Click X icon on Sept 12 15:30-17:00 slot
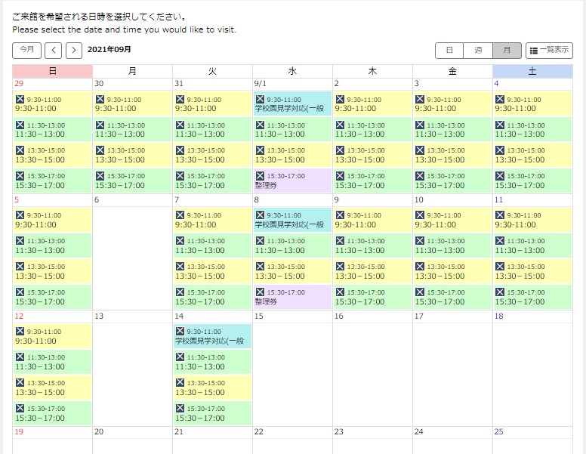This screenshot has height=454, width=586. tap(20, 409)
